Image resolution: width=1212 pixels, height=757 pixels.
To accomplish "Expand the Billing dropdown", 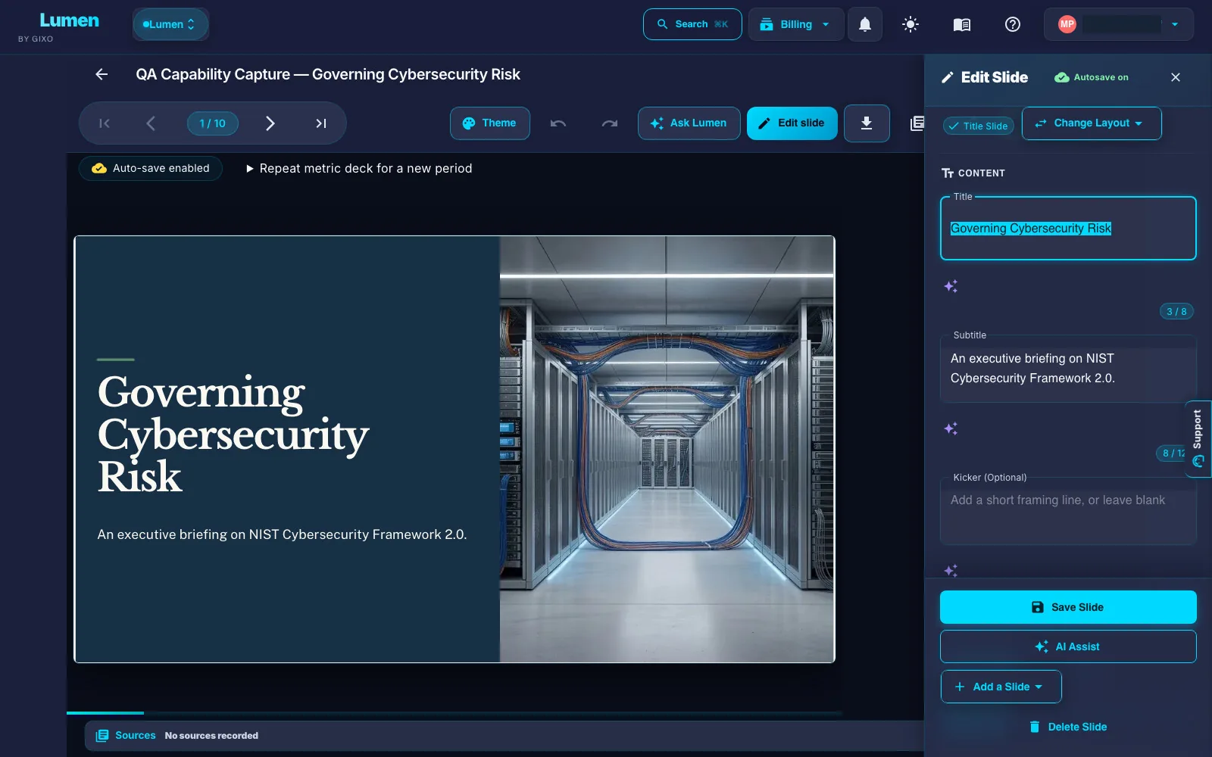I will point(796,24).
